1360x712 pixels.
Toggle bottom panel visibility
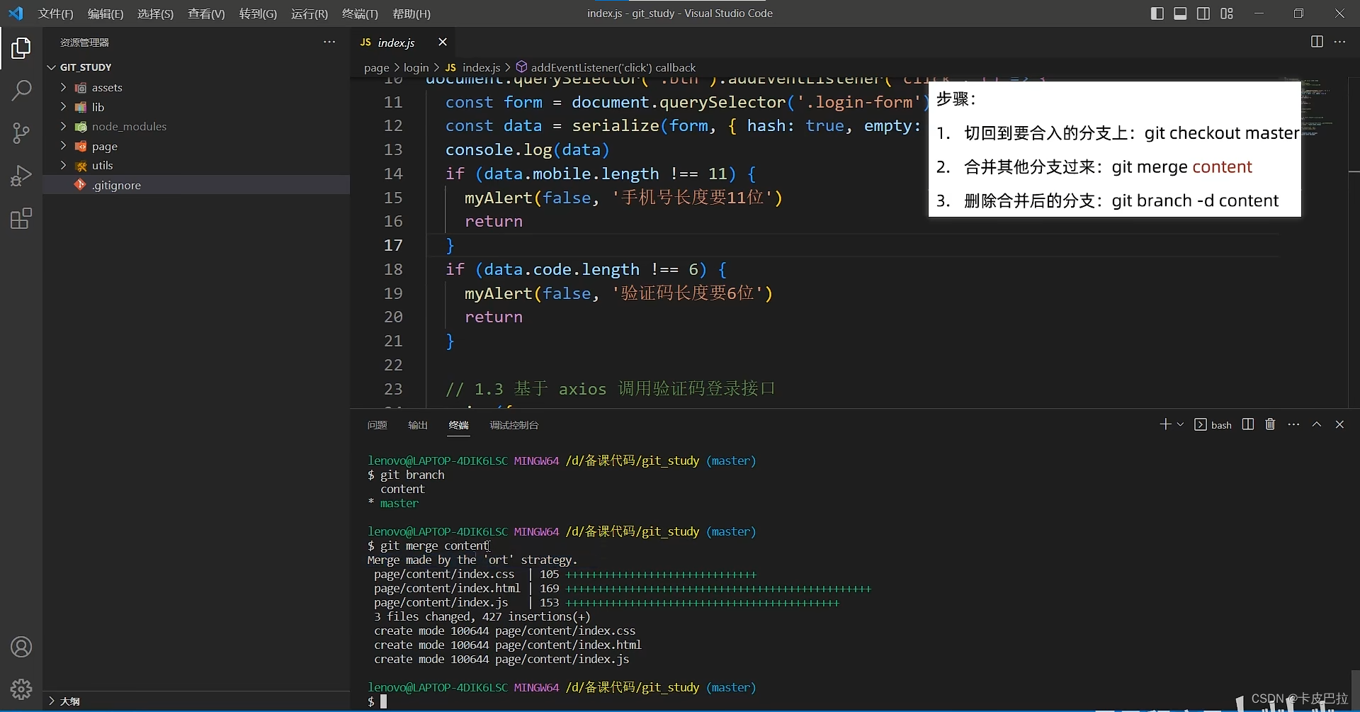pyautogui.click(x=1180, y=13)
